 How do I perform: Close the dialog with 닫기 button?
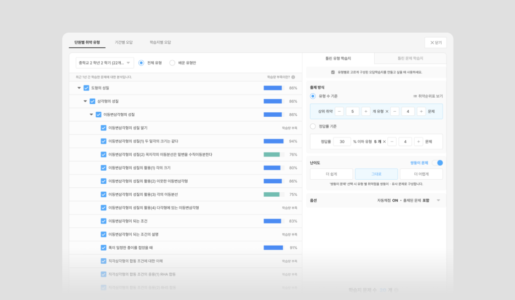click(x=436, y=43)
